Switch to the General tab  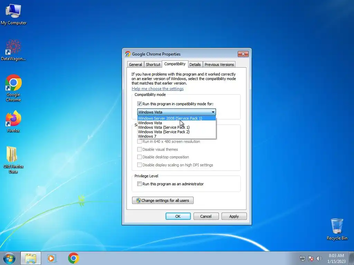click(x=136, y=65)
